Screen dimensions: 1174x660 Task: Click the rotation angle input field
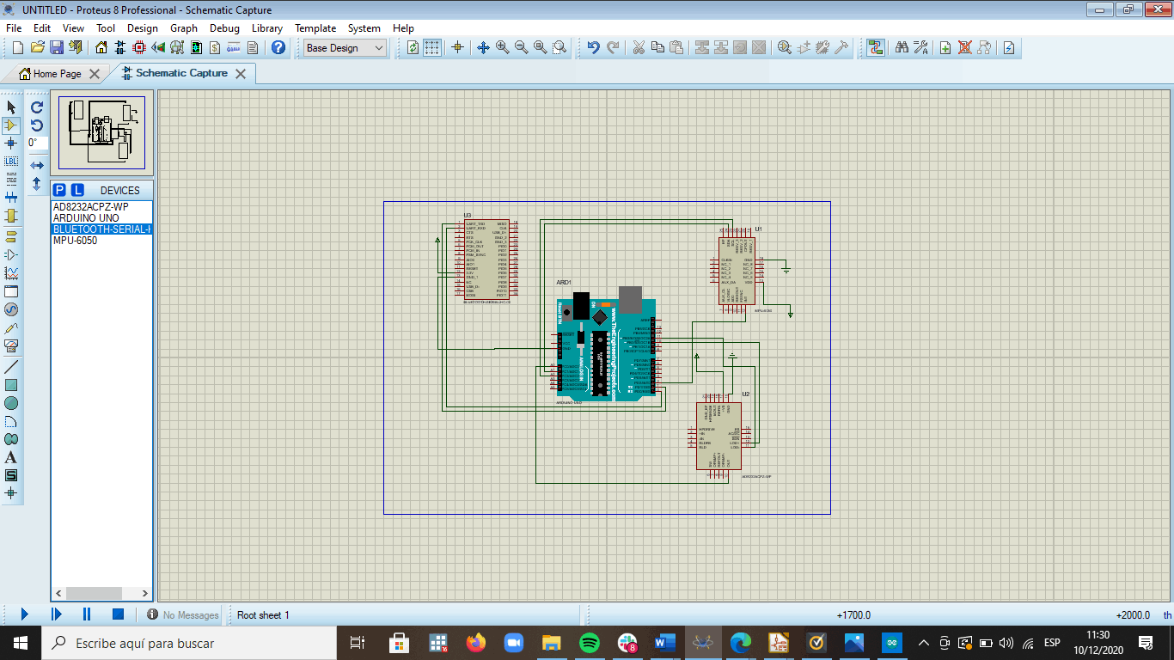tap(36, 144)
